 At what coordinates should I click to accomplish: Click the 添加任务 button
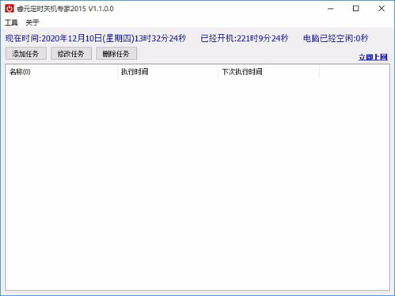click(26, 54)
